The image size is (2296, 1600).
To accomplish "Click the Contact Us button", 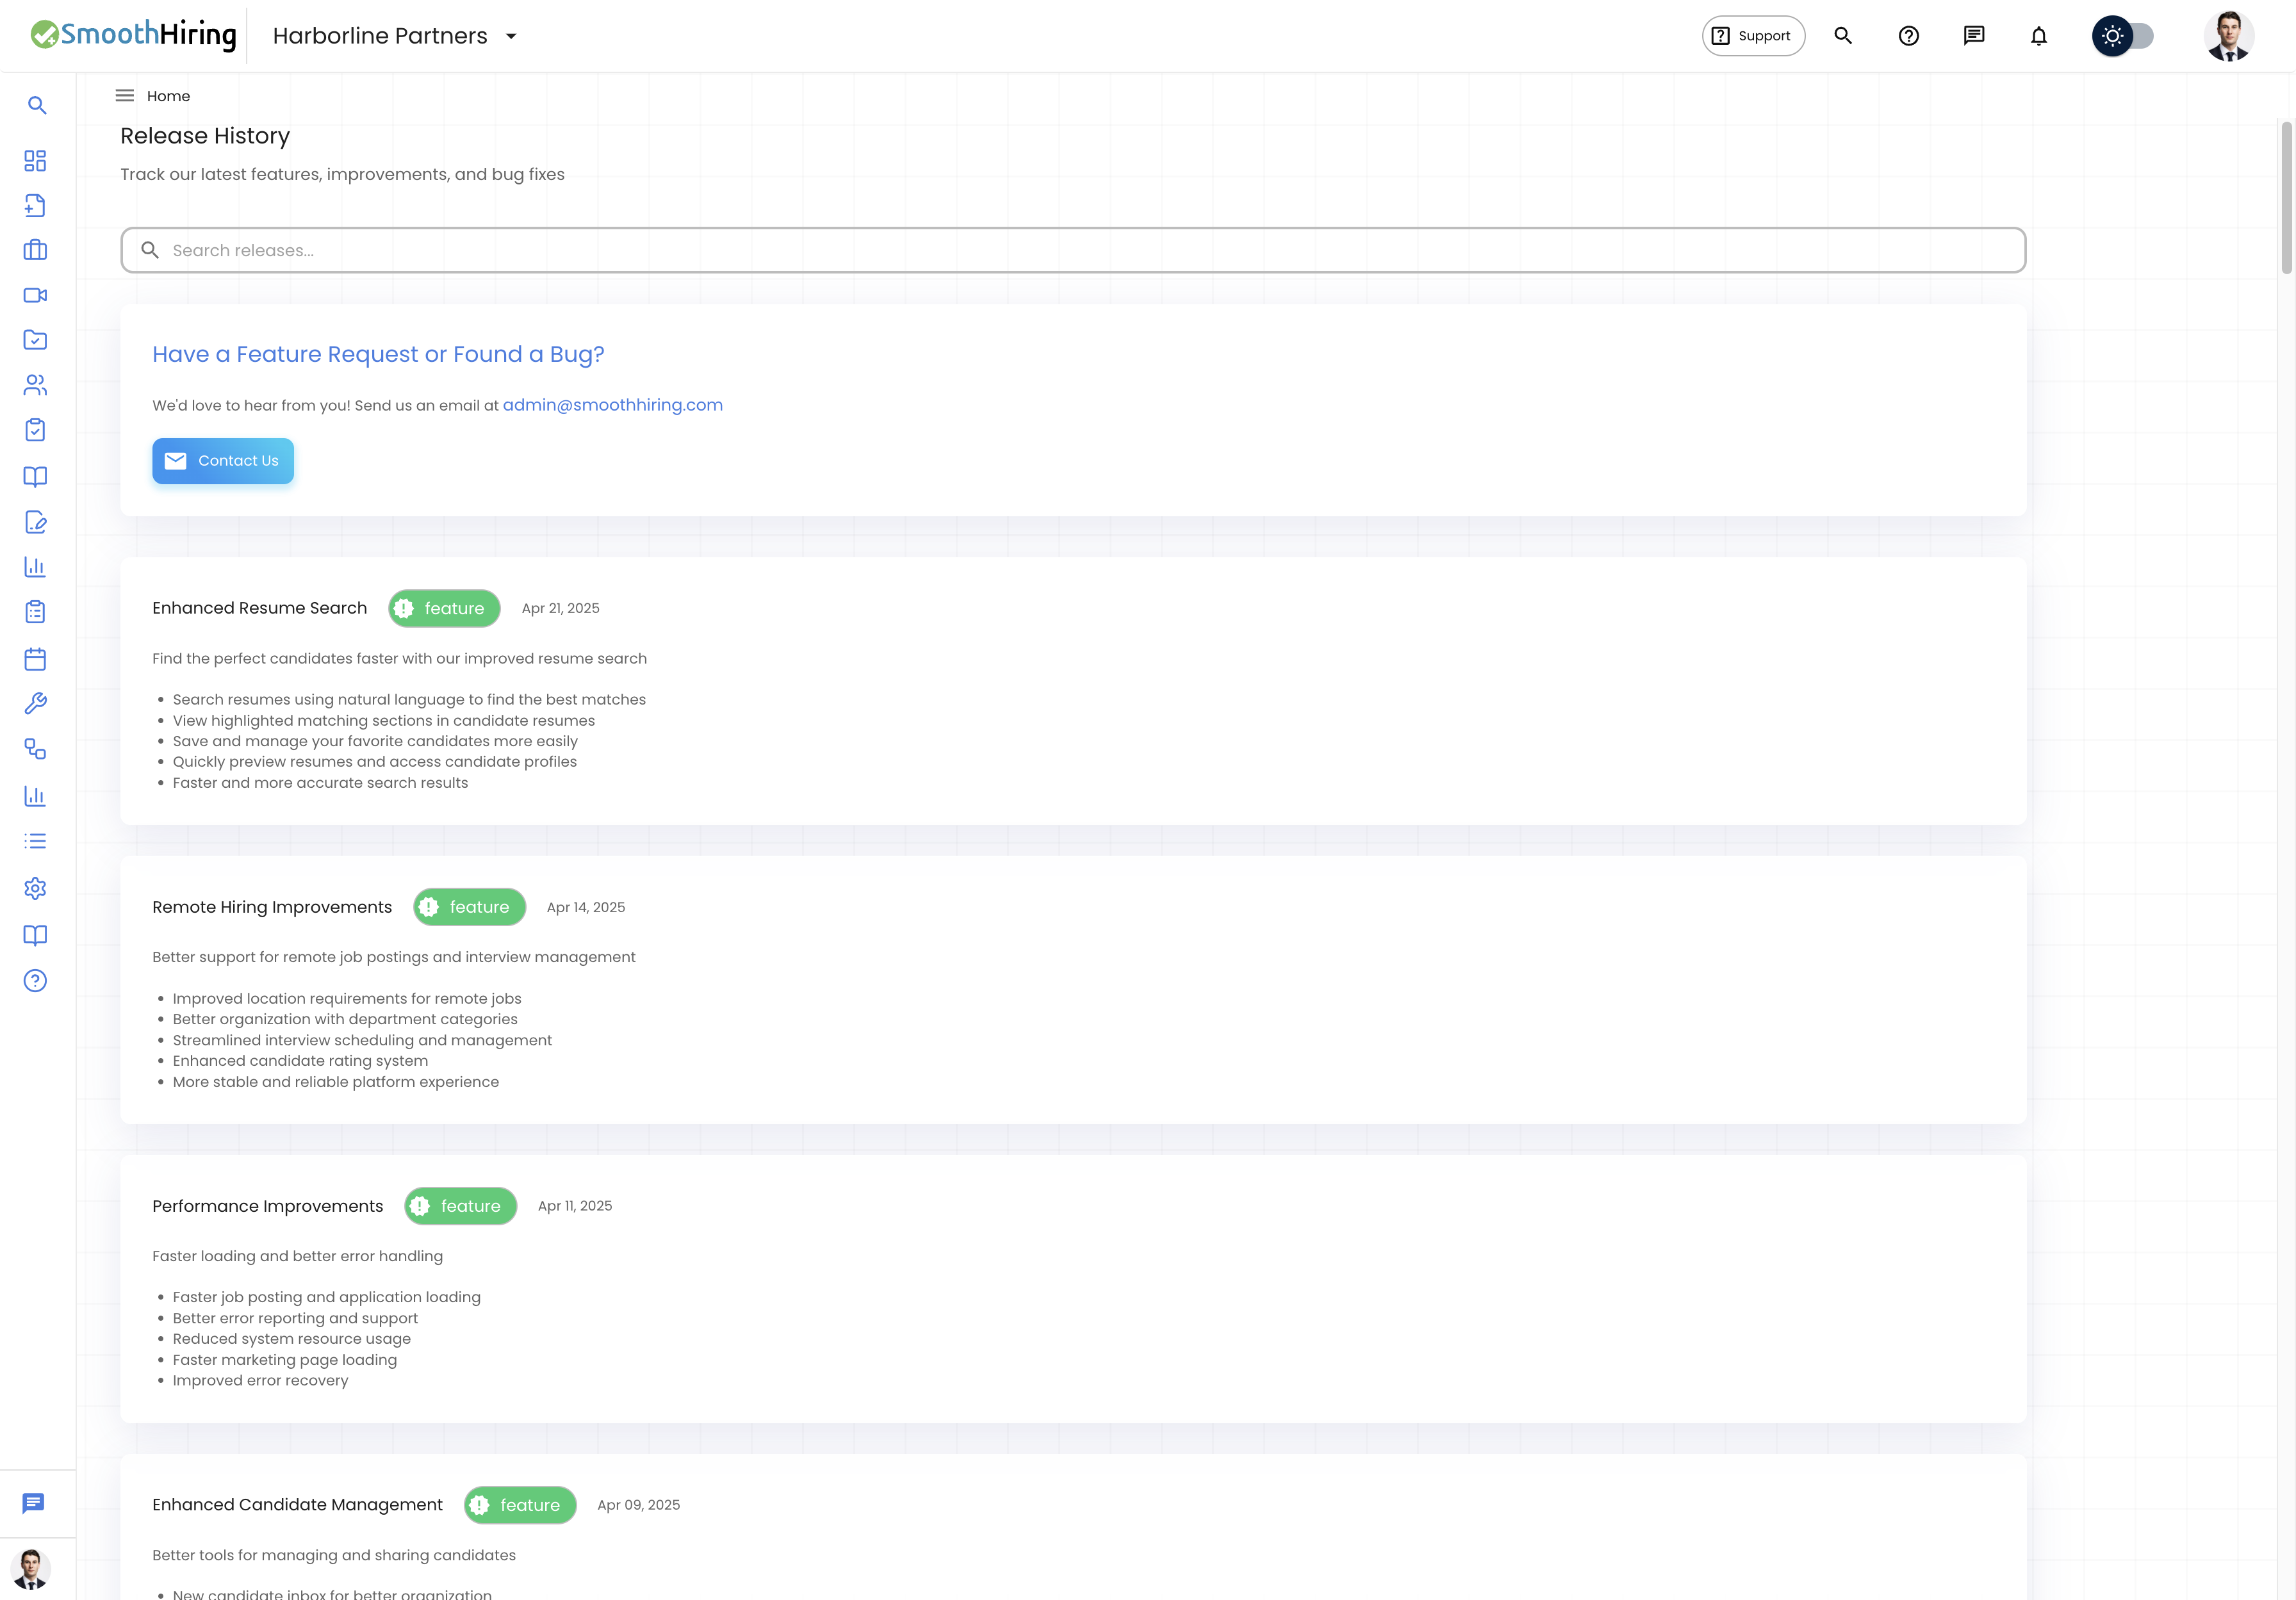I will point(223,461).
